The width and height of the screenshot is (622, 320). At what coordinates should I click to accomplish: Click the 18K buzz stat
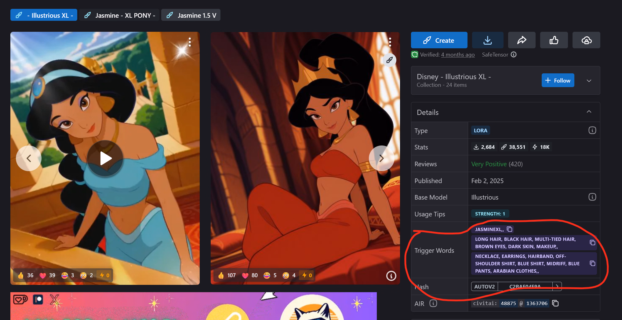point(541,147)
